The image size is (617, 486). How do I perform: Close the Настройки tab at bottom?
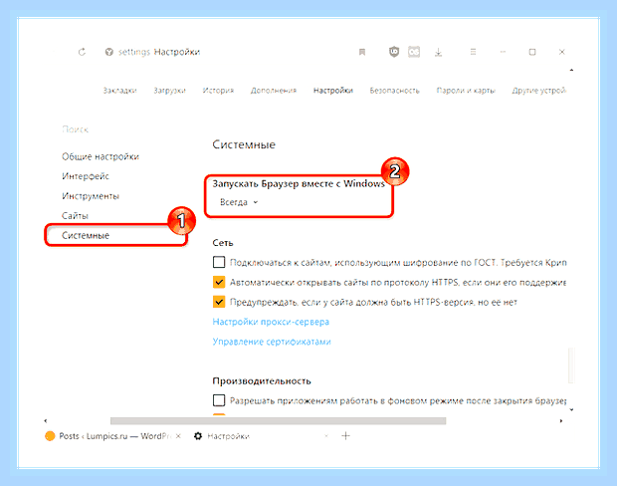click(326, 436)
